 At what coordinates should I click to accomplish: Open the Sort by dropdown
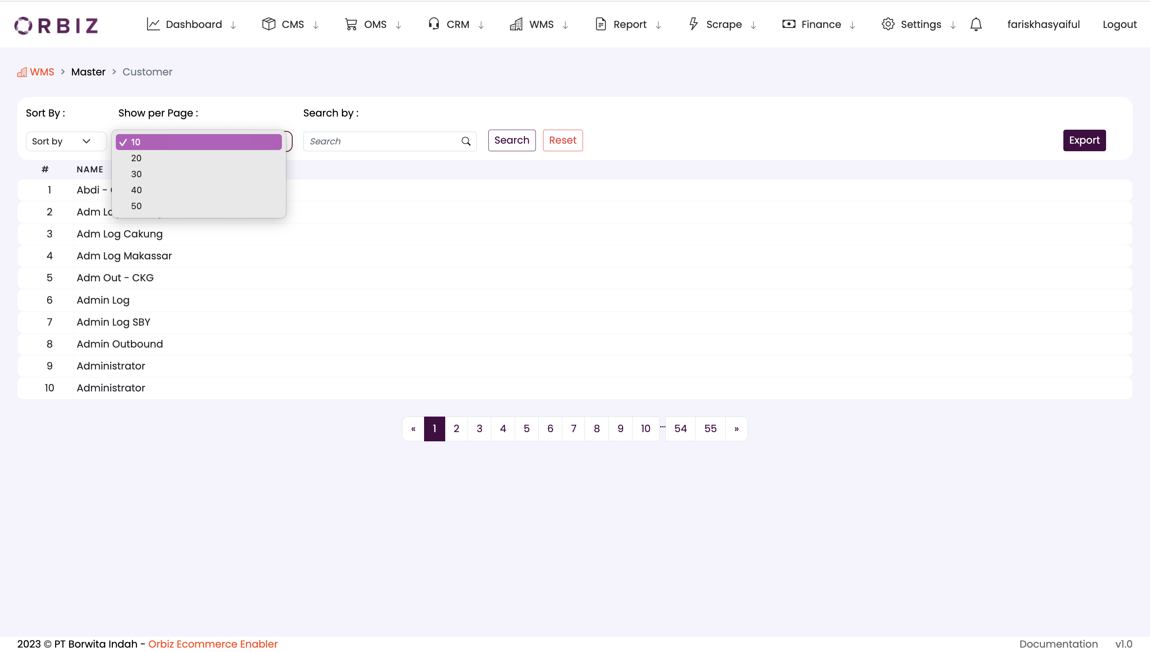point(66,142)
